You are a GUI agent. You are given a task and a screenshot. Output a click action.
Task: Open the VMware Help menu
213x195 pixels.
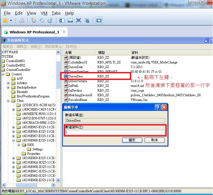click(x=70, y=13)
